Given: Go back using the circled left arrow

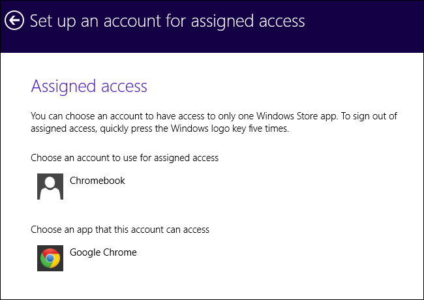Looking at the screenshot, I should (14, 20).
